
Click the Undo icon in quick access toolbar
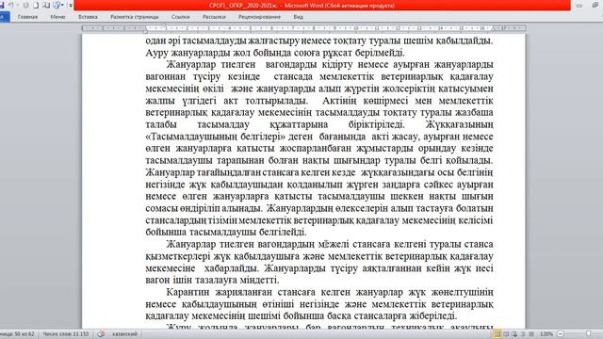[11, 5]
